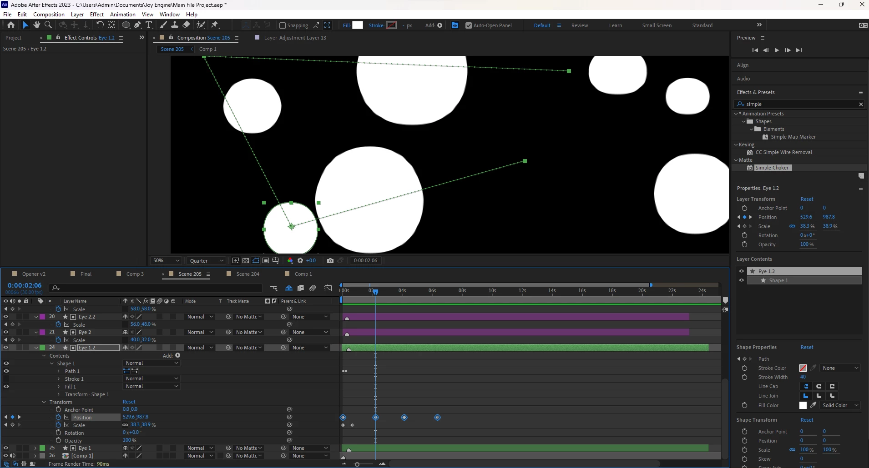This screenshot has width=869, height=468.
Task: Choose the bevel line join option
Action: (832, 396)
